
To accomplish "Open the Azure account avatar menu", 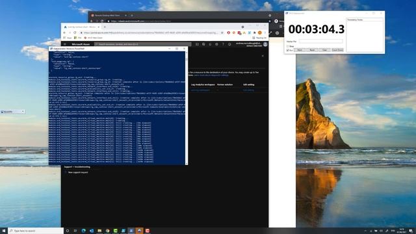I will tap(265, 44).
